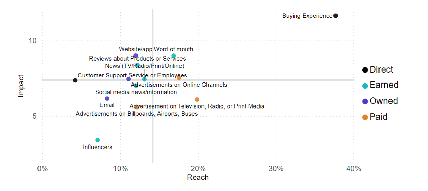Click the Paid legend orange swatch
The image size is (428, 191).
pos(365,117)
